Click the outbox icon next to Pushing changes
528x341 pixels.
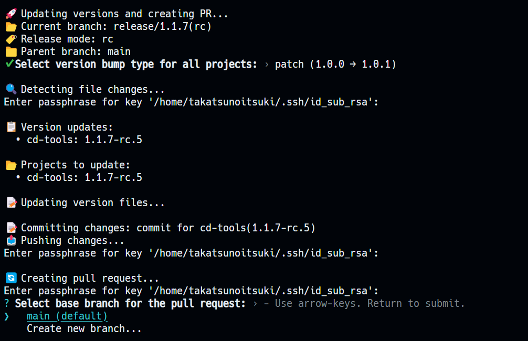pos(11,240)
